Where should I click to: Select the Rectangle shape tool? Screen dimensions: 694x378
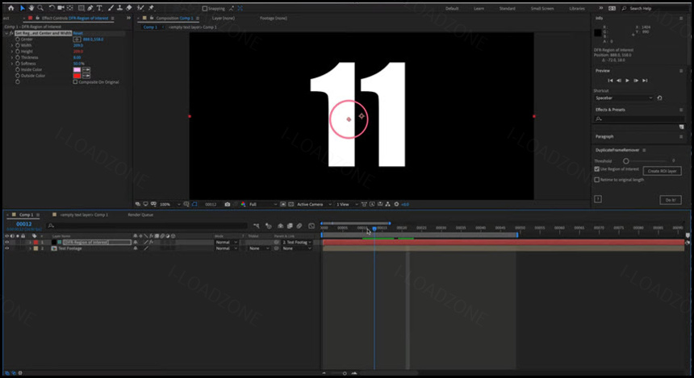(x=82, y=8)
